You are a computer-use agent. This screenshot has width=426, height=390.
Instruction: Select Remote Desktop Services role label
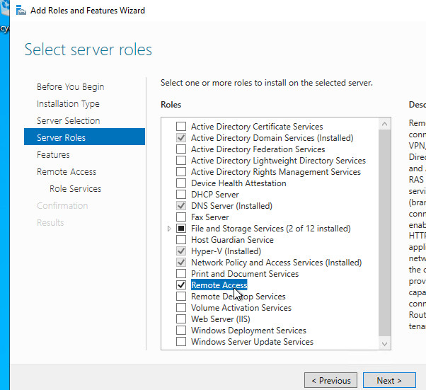pyautogui.click(x=238, y=297)
